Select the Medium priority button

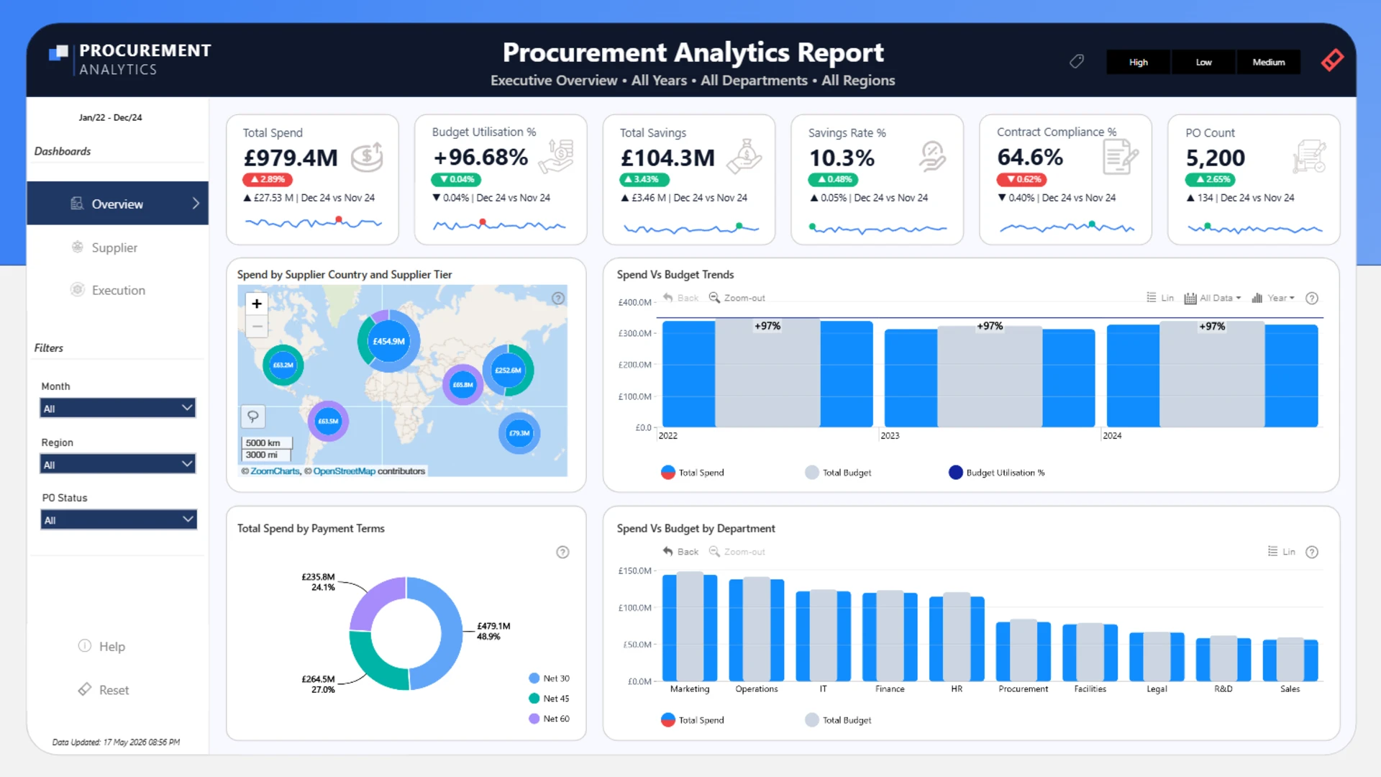pos(1268,62)
